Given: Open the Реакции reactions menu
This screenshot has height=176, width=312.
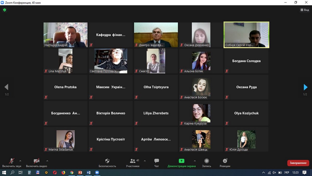Looking at the screenshot, I should 225,161.
